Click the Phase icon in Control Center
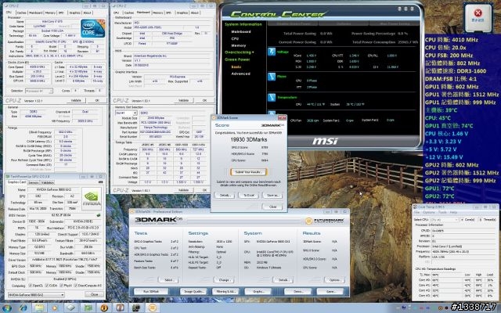Viewport: 501px width, 313px height. click(x=272, y=77)
